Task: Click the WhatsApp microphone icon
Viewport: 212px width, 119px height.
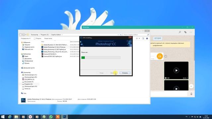Action: point(191,94)
